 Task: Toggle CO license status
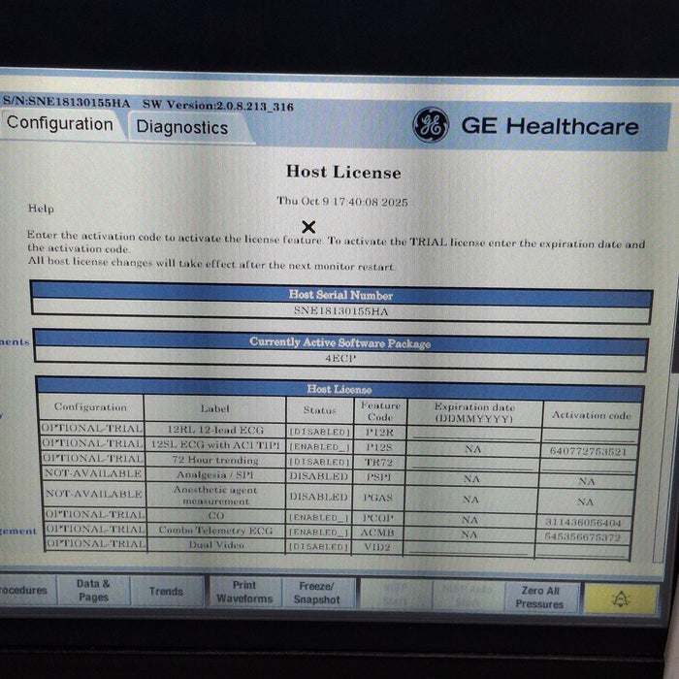click(319, 517)
